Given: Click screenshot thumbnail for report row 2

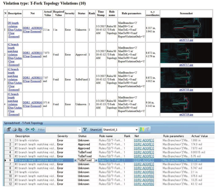Looking at the screenshot, I should pos(186,53).
